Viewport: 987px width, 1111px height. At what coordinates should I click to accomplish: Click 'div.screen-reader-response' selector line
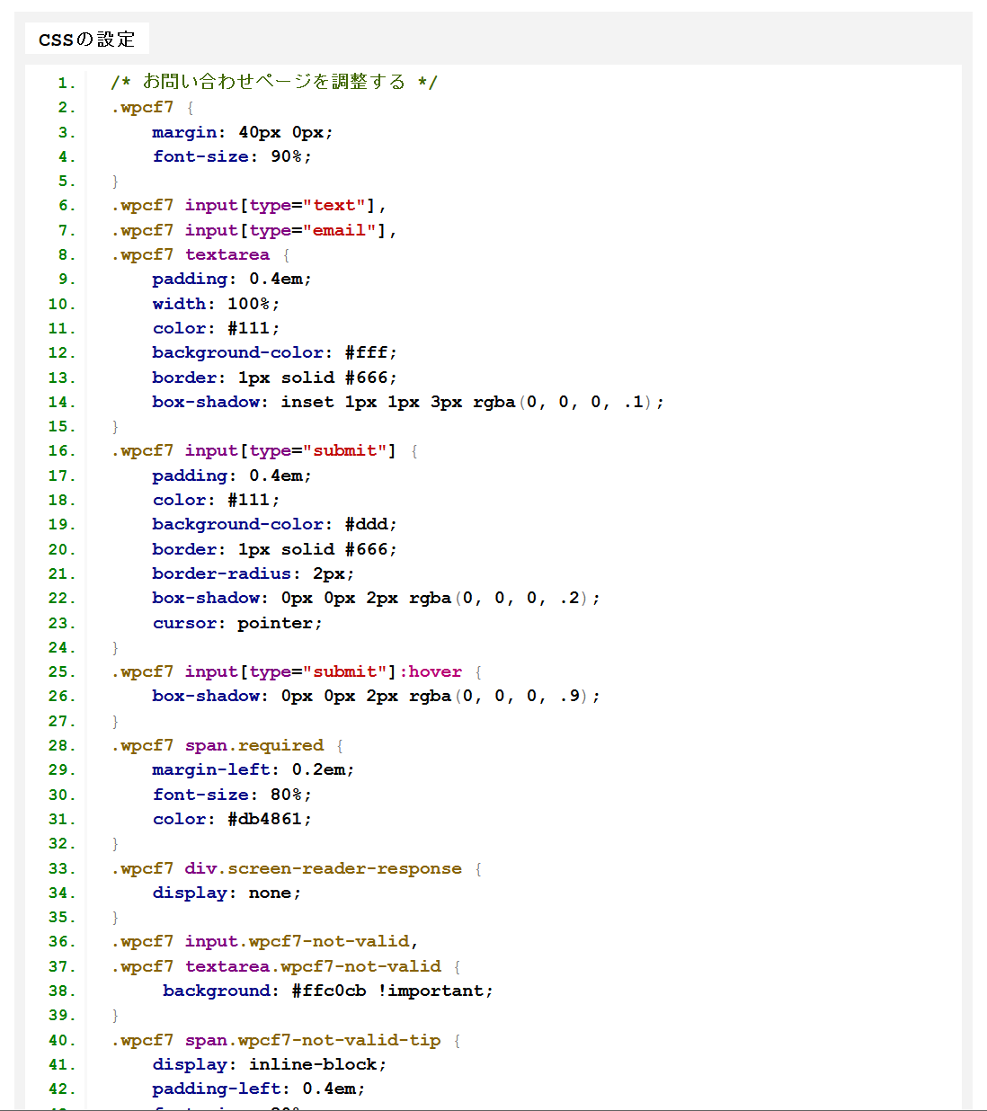(x=296, y=869)
